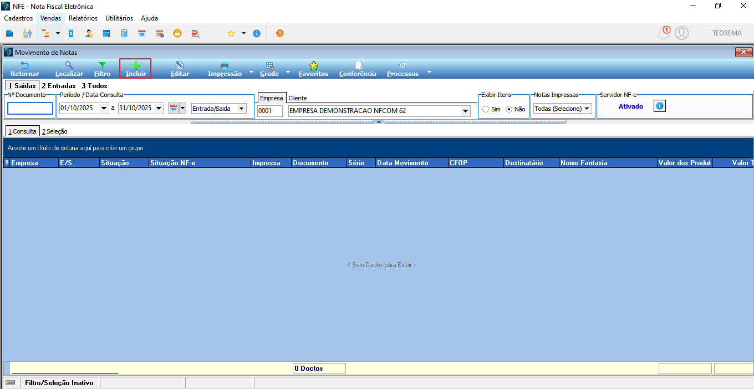Viewport: 754px width, 389px height.
Task: Expand the Processos dropdown arrow
Action: (429, 72)
